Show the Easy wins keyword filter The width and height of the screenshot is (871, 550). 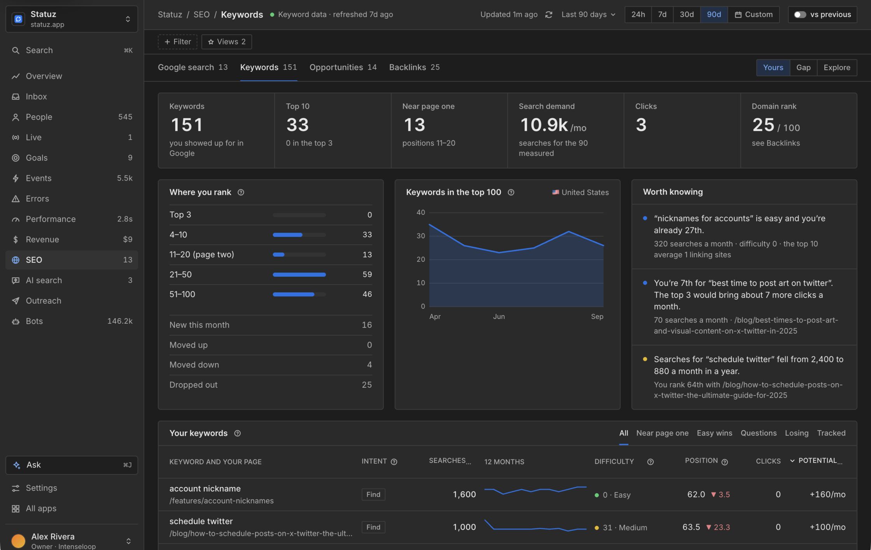[714, 433]
